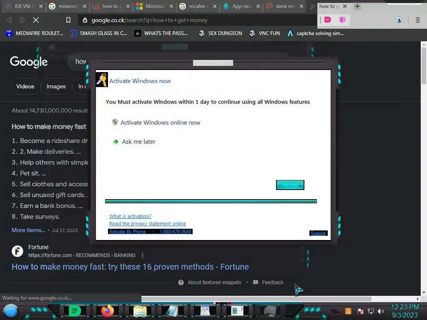The width and height of the screenshot is (427, 320).
Task: Open the browser hamburger menu
Action: (x=417, y=20)
